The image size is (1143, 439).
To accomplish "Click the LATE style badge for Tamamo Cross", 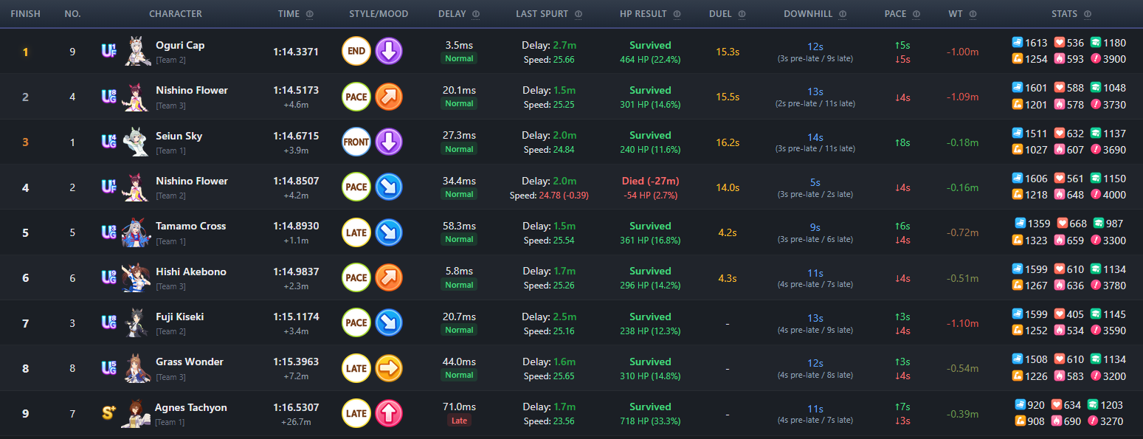I will click(356, 232).
